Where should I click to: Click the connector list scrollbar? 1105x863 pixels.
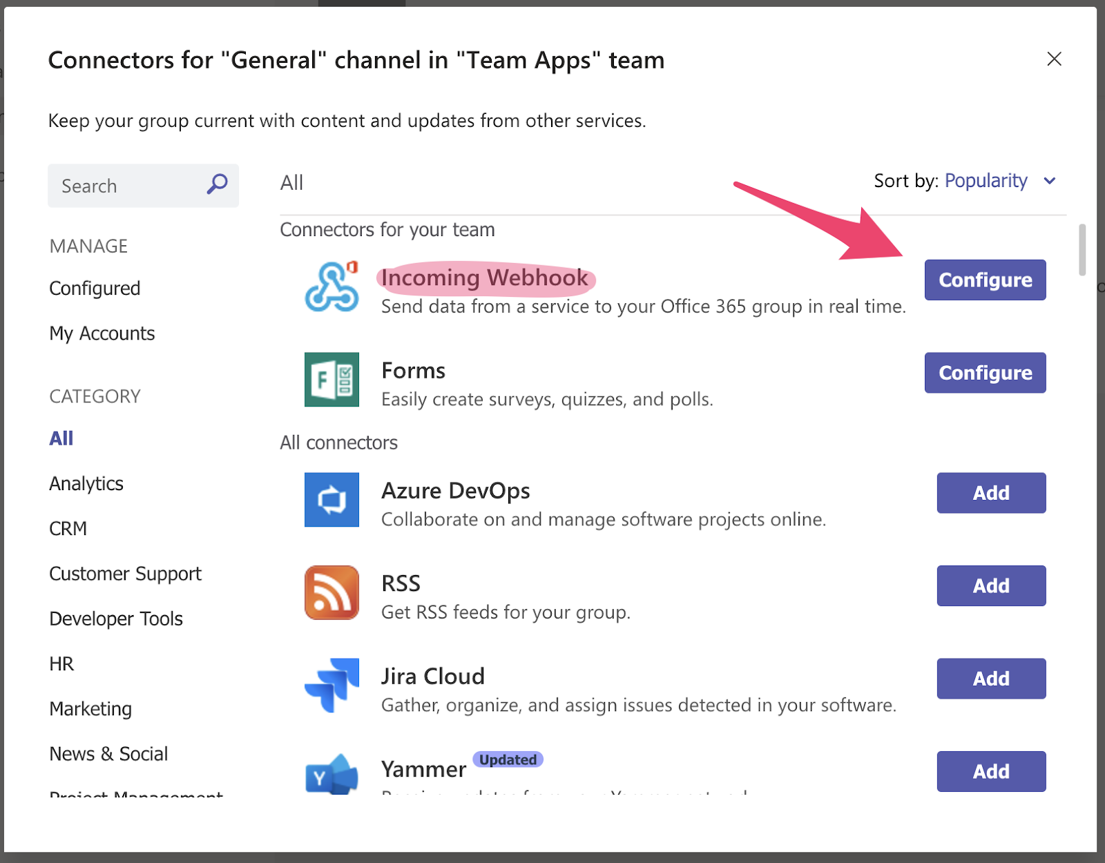click(1082, 249)
